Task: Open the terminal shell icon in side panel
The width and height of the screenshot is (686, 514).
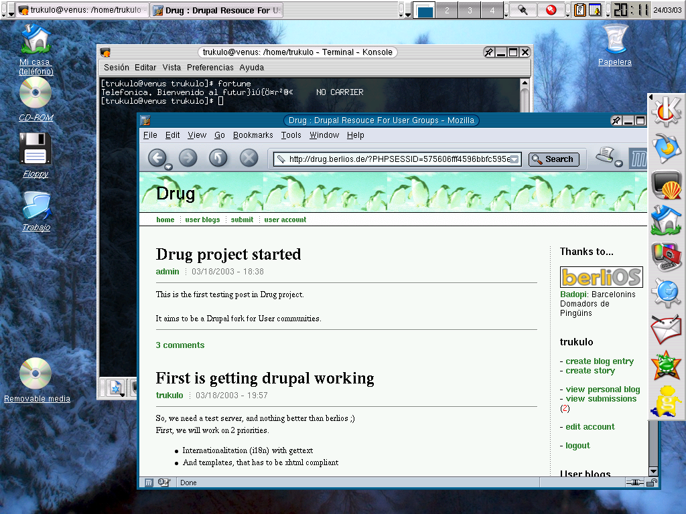Action: coord(667,185)
